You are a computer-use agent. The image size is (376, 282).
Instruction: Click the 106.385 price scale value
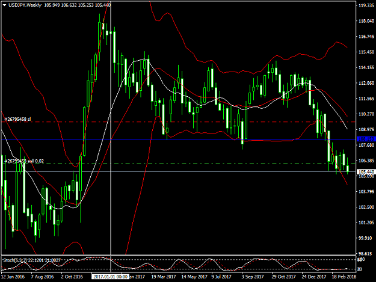coord(366,161)
